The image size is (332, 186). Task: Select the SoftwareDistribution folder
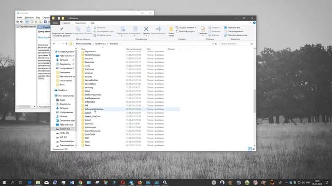point(94,109)
